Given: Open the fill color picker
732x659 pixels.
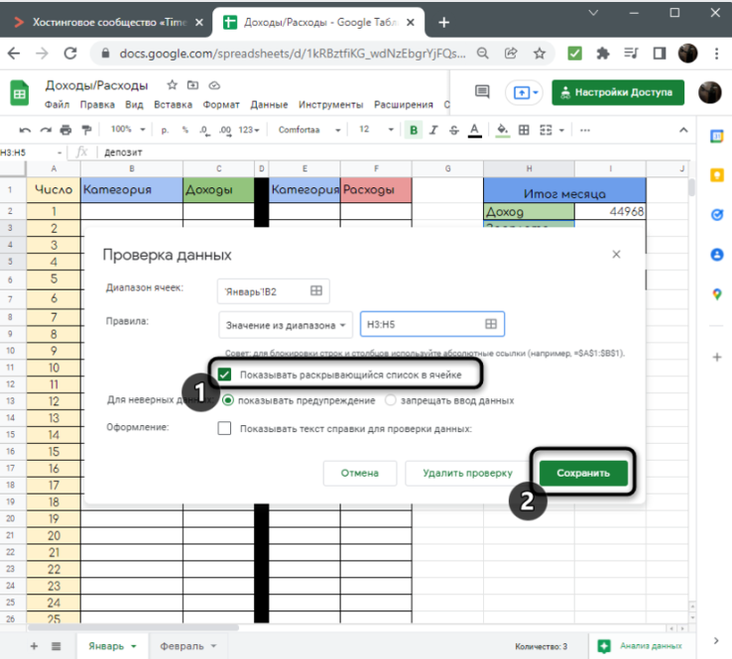Looking at the screenshot, I should coord(502,130).
